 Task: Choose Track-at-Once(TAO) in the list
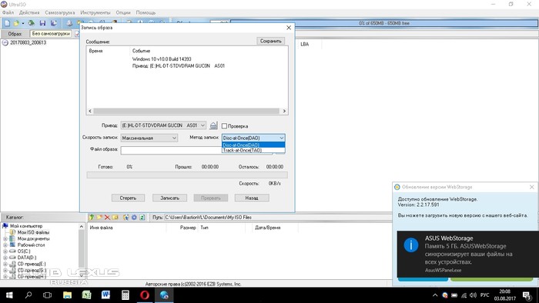coord(253,150)
